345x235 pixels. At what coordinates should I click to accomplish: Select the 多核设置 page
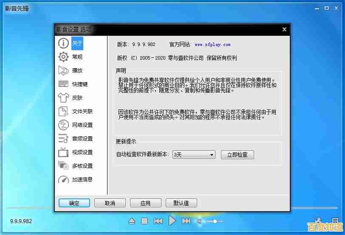[x=82, y=166]
